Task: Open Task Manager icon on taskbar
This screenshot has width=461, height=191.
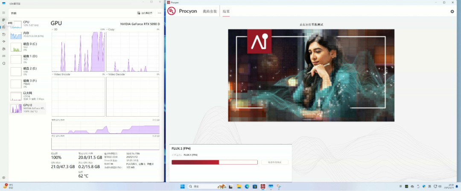Action: click(271, 186)
